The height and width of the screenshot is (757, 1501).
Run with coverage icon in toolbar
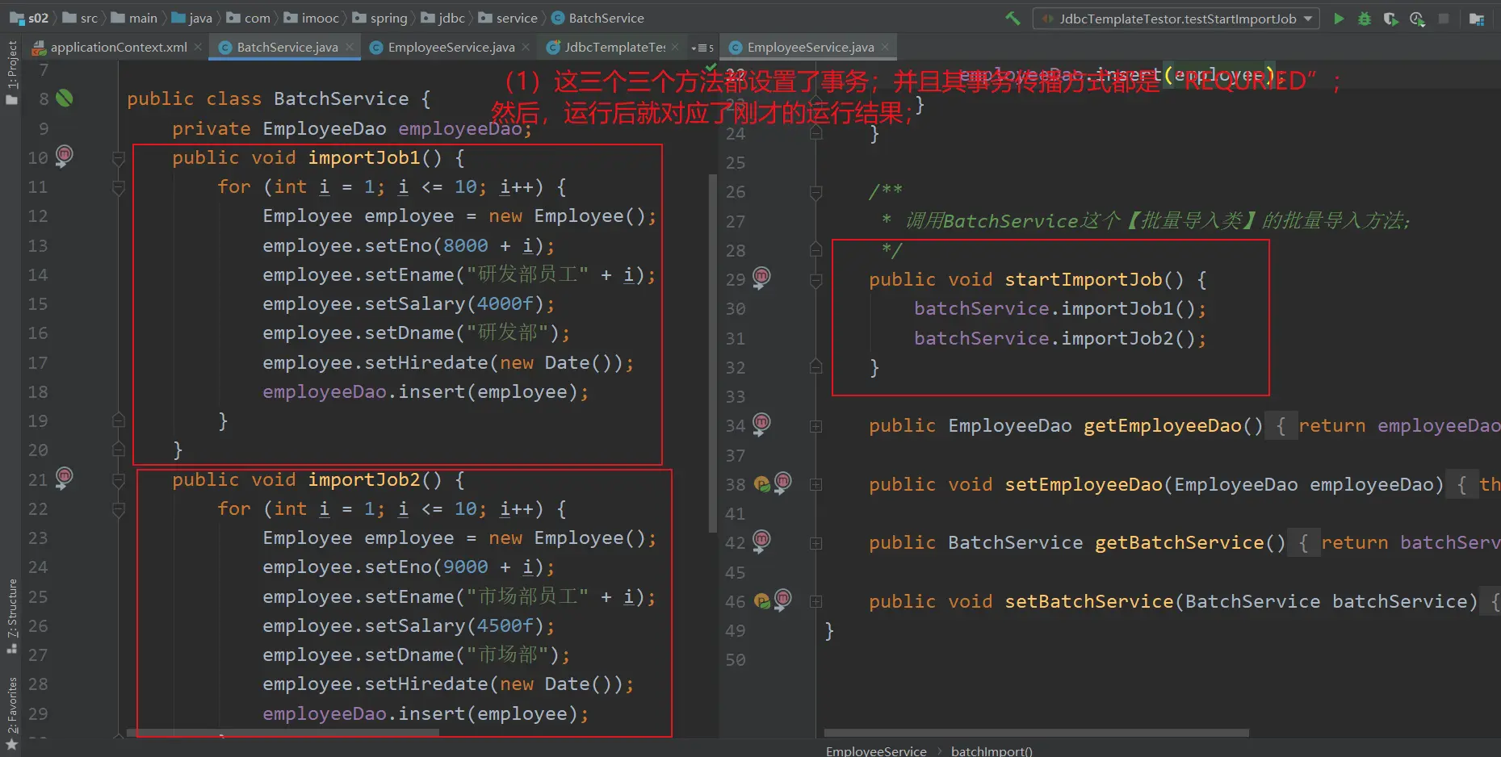click(x=1390, y=19)
